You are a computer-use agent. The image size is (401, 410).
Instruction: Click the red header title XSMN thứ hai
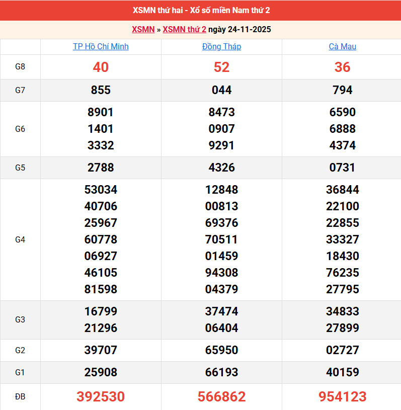(201, 10)
